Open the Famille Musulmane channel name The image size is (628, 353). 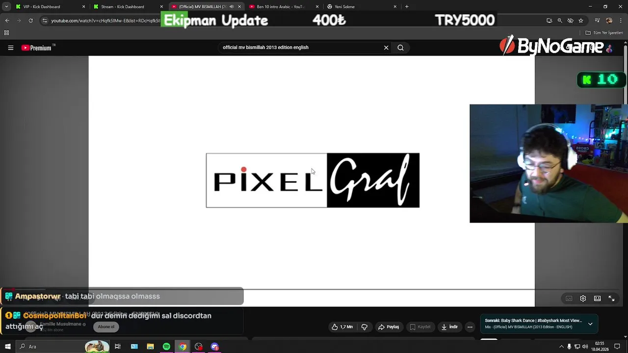click(x=60, y=325)
